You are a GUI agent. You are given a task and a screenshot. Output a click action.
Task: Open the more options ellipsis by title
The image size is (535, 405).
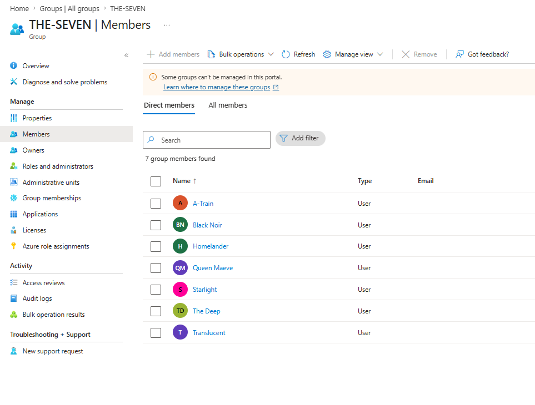(x=167, y=25)
